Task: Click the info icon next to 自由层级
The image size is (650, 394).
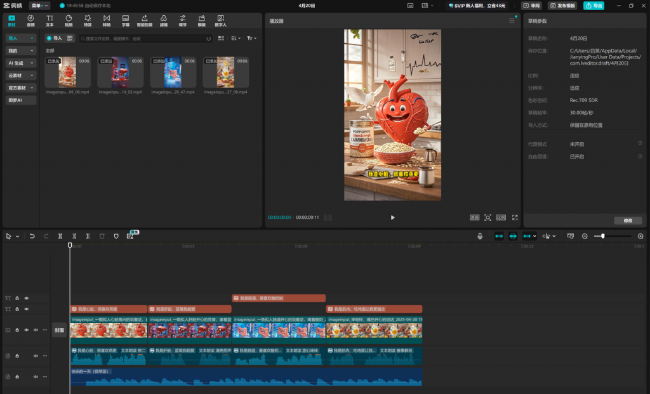Action: click(640, 157)
